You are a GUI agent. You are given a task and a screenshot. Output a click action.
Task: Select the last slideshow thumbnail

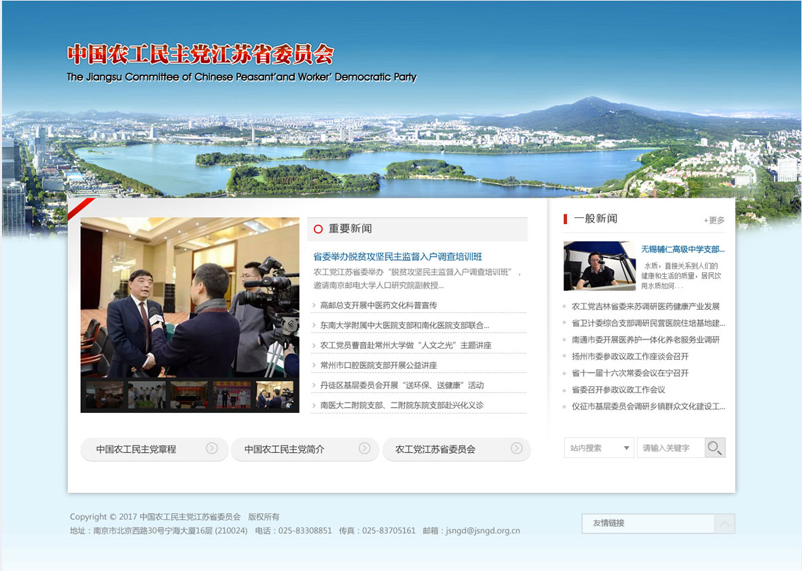click(x=275, y=394)
